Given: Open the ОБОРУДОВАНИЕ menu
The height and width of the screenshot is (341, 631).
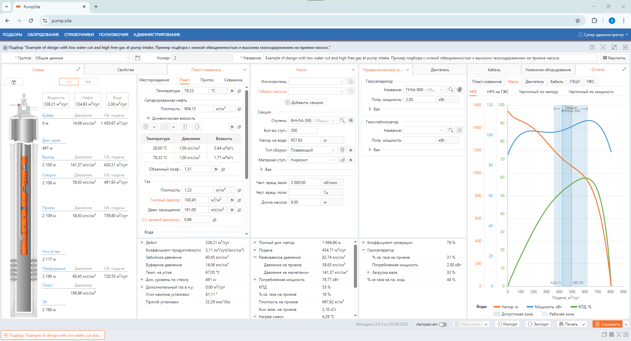Looking at the screenshot, I should click(x=43, y=35).
